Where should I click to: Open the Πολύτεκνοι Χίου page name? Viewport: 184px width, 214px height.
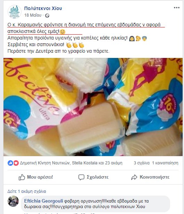(43, 8)
